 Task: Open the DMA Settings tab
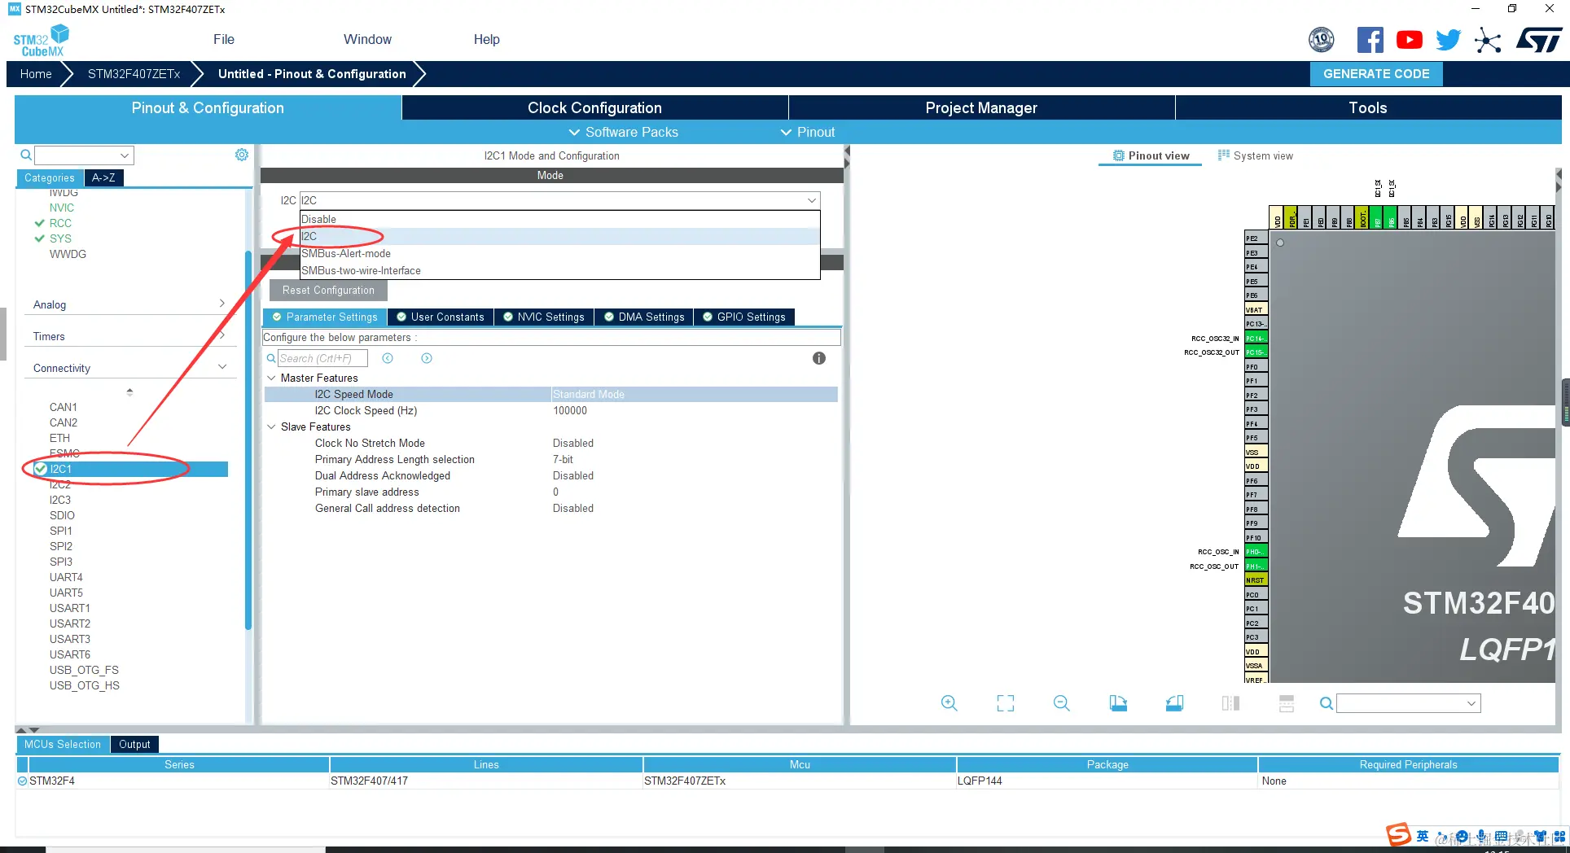click(643, 317)
